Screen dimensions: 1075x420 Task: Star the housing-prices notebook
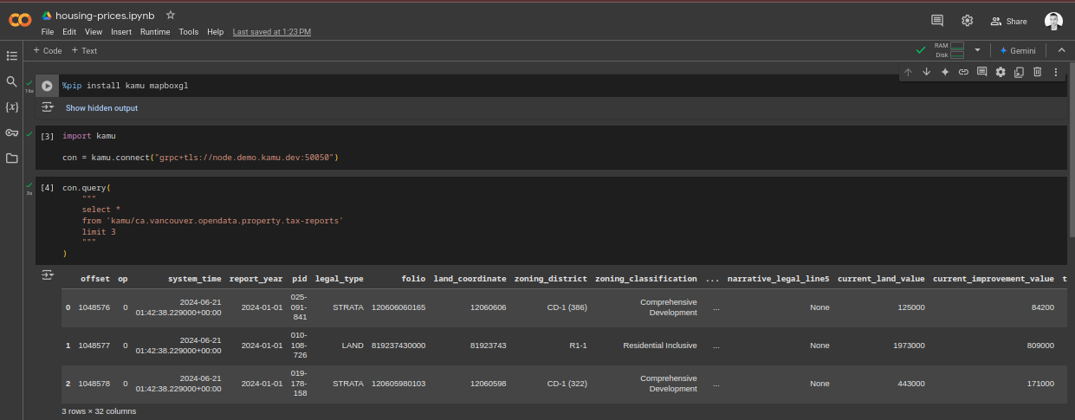tap(171, 16)
